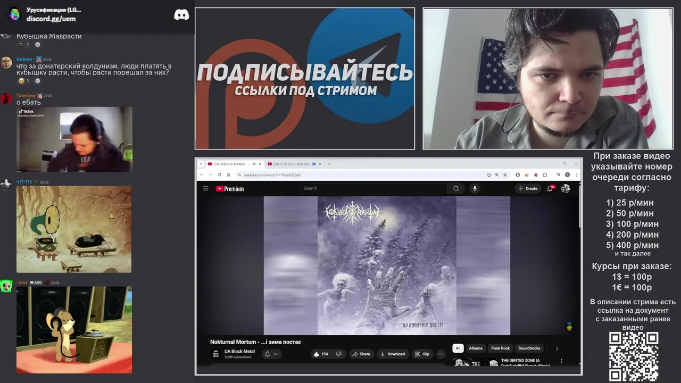681x383 pixels.
Task: Click the Nokturnal Mortum album art video
Action: pos(387,265)
